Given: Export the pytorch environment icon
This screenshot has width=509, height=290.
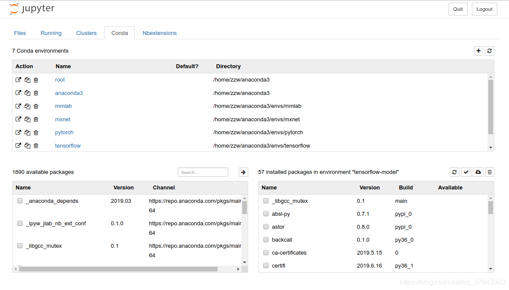Looking at the screenshot, I should pos(18,132).
